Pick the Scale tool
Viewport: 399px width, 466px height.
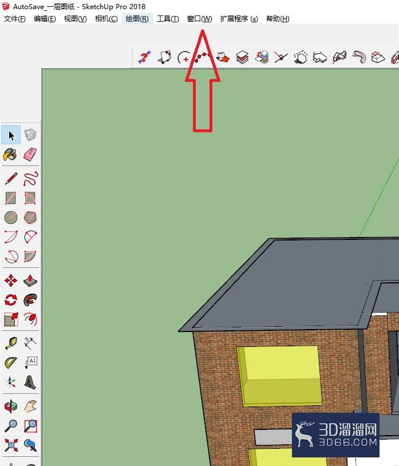tap(11, 319)
